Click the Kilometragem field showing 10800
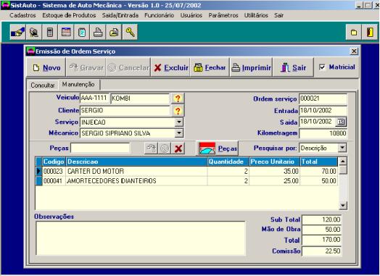This screenshot has width=380, height=276. tap(323, 133)
